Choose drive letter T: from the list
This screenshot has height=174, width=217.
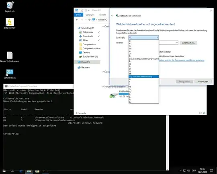(x=143, y=56)
